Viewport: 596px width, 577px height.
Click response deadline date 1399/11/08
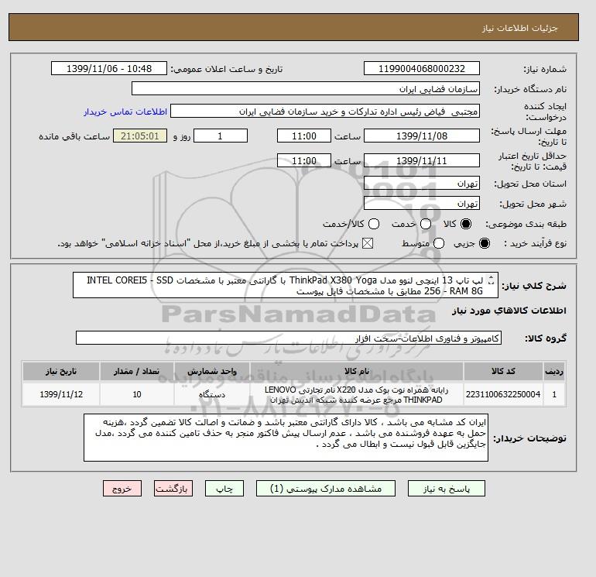tap(422, 136)
